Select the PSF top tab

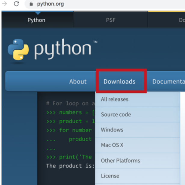click(111, 20)
